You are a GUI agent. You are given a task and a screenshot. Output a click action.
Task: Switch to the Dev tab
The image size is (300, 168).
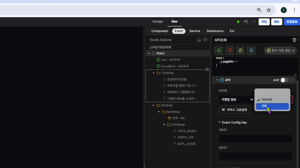pos(174,22)
